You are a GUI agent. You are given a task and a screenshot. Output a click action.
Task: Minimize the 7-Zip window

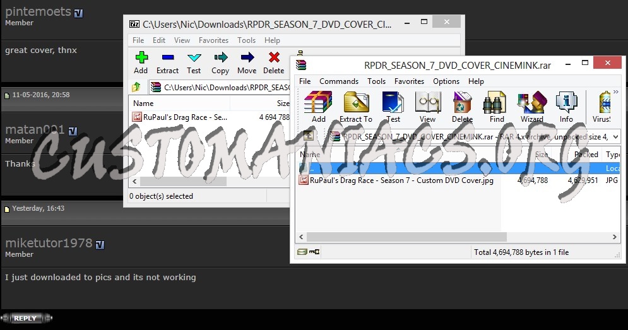point(407,23)
